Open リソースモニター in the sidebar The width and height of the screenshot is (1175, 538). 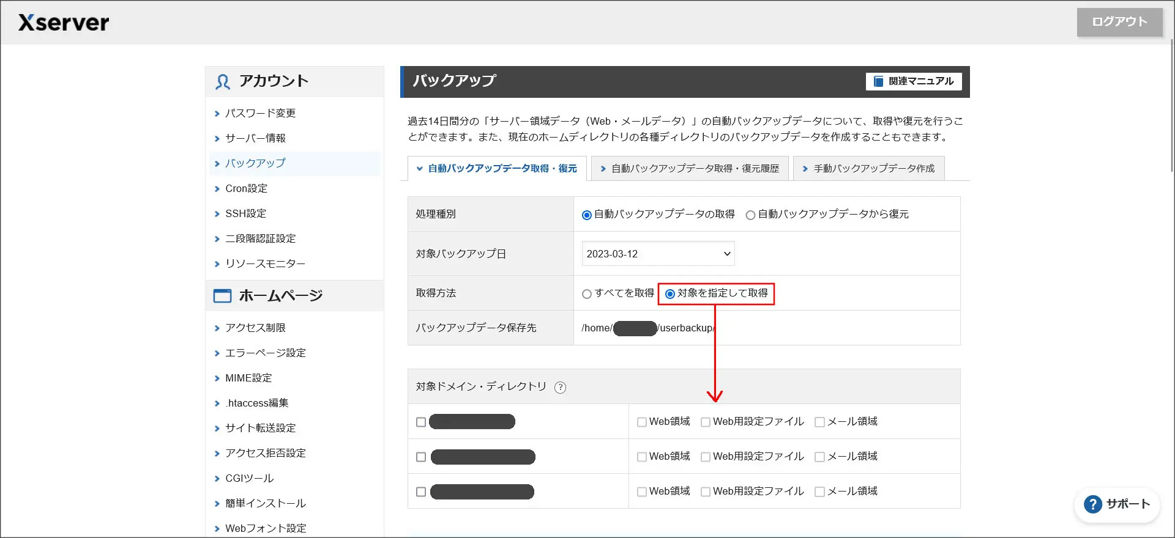265,263
